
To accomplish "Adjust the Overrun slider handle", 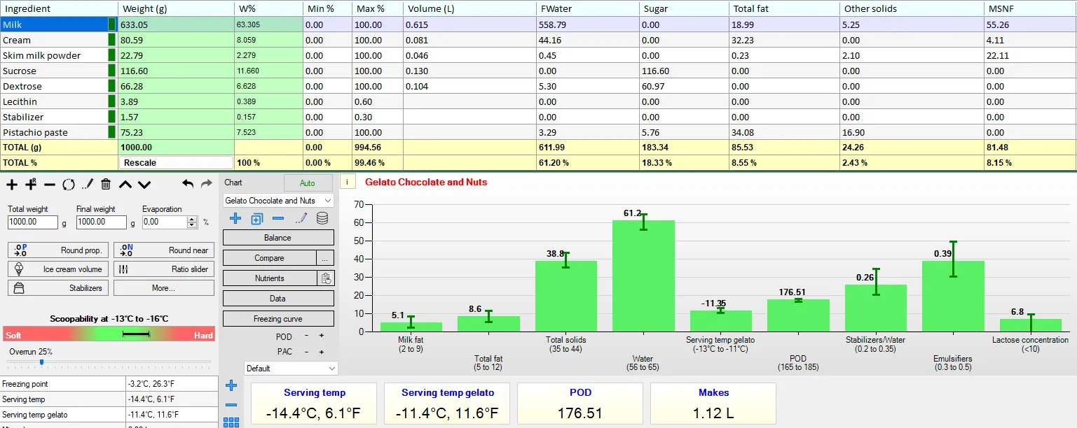I will pyautogui.click(x=41, y=362).
